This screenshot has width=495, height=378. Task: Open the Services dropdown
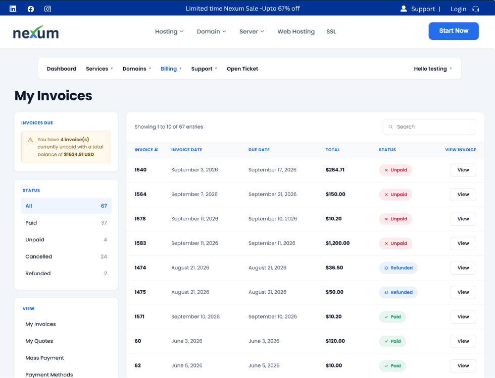100,69
